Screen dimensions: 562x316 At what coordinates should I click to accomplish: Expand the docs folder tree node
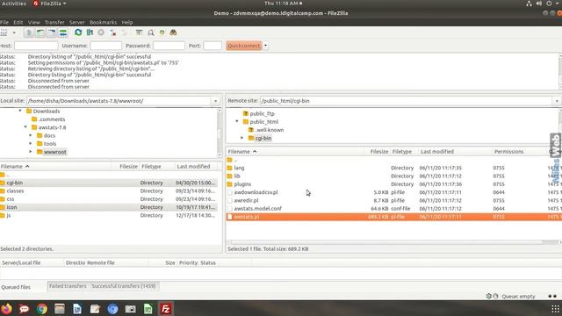pyautogui.click(x=31, y=135)
